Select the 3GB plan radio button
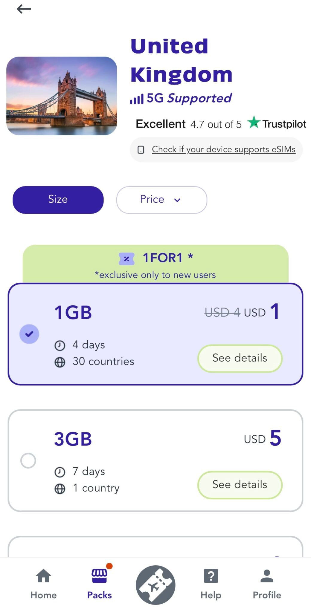The width and height of the screenshot is (311, 612). 29,460
